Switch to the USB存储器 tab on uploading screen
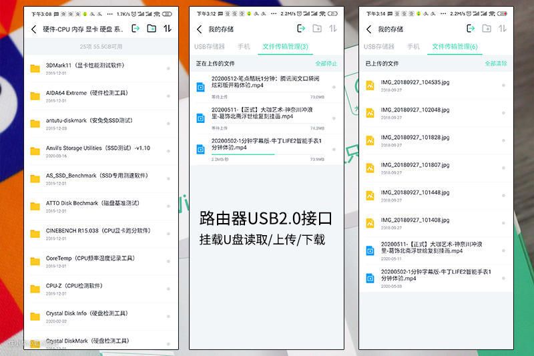The image size is (534, 356). pyautogui.click(x=210, y=47)
